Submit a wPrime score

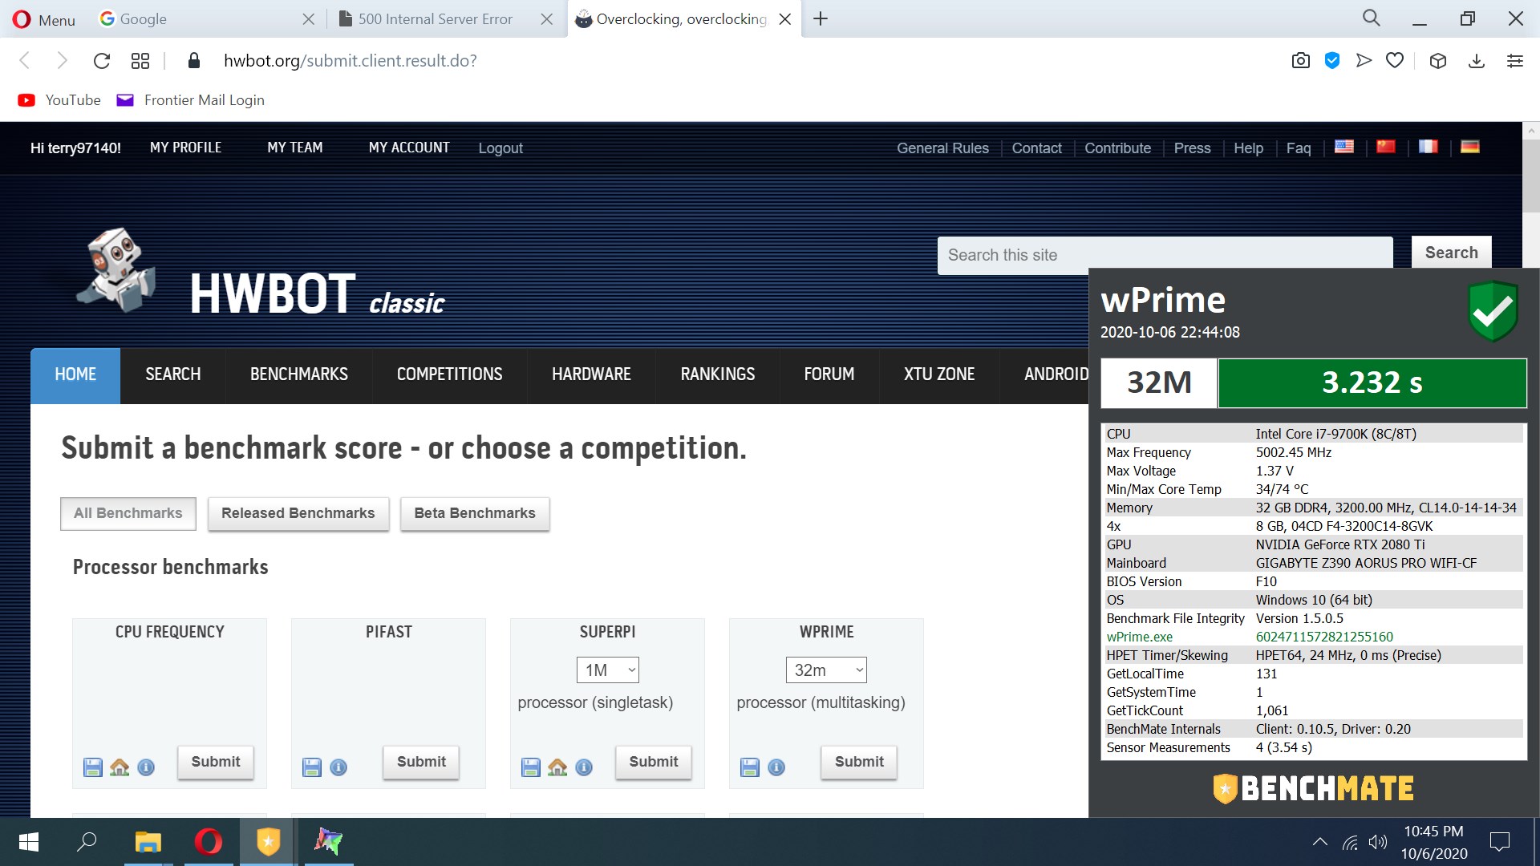click(859, 762)
